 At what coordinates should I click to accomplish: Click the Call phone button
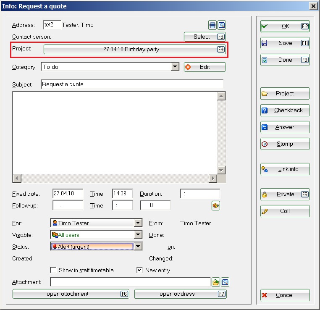(285, 211)
